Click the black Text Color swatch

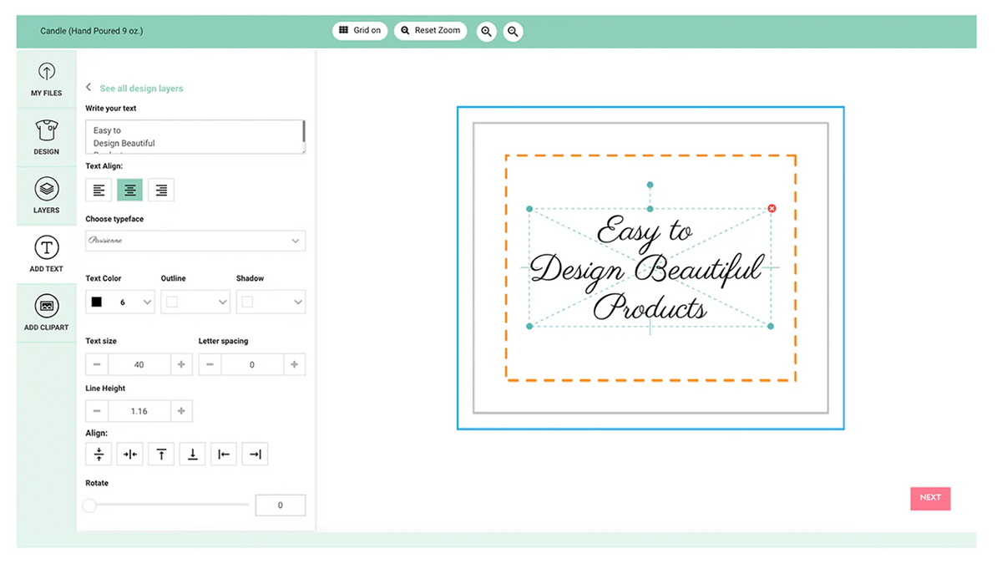tap(97, 302)
